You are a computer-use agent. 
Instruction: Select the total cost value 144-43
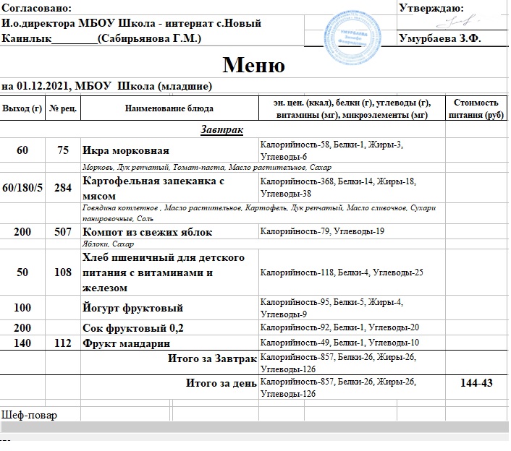click(476, 383)
